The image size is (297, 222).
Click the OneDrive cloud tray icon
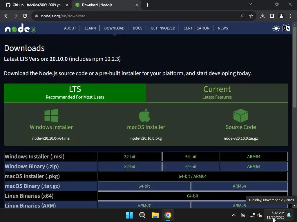click(243, 215)
